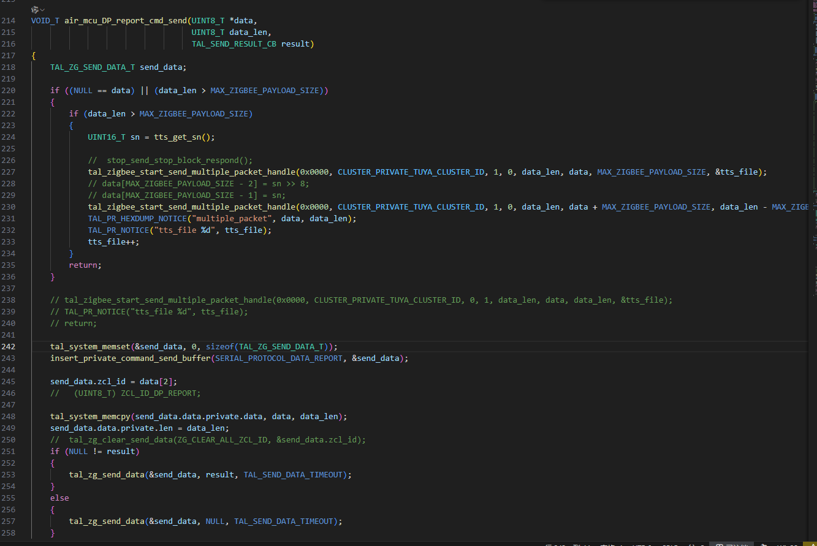This screenshot has height=546, width=817.
Task: Click UINT16_T type on line 224
Action: [107, 137]
